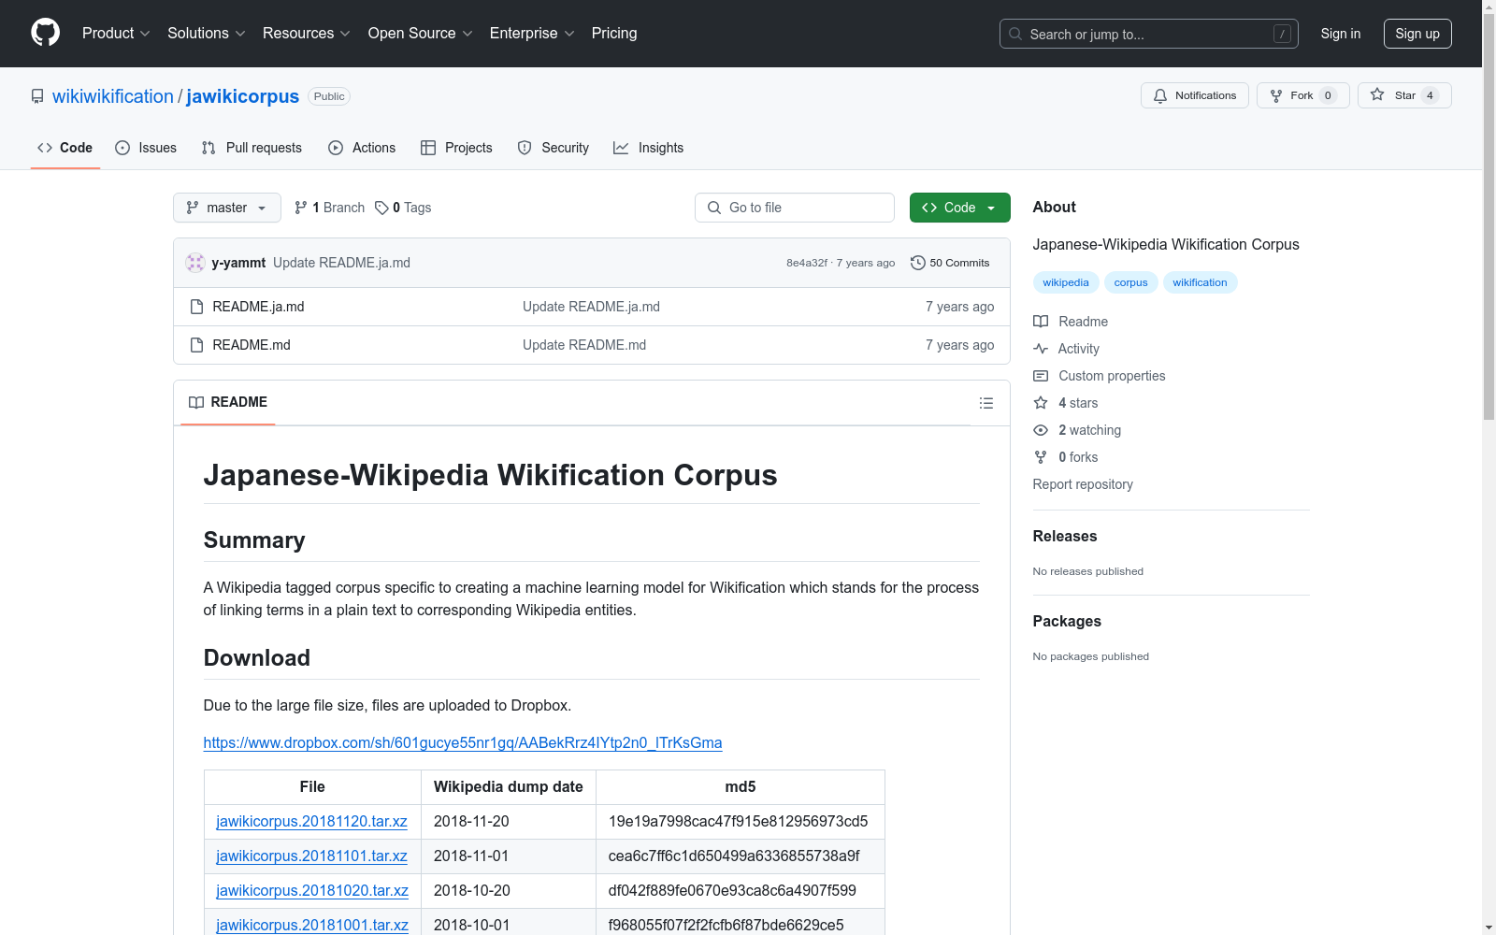Click the star icon beside 4 stars
The image size is (1496, 935).
click(1041, 403)
